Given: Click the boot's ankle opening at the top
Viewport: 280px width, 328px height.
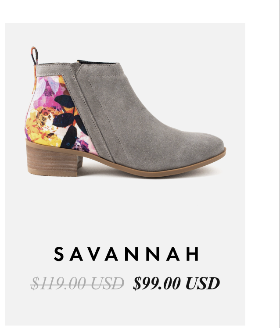Looking at the screenshot, I should [97, 62].
